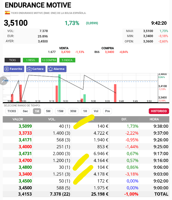Select the 1H time range
This screenshot has height=200, width=172.
[85, 111]
